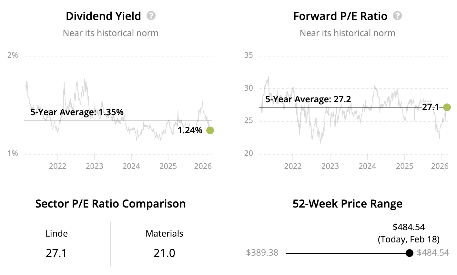
Task: Click 2024 on the Dividend Yield axis
Action: [131, 166]
